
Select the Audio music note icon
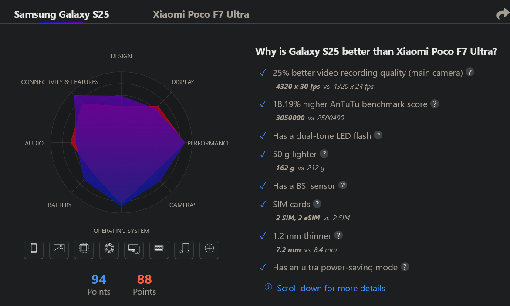[184, 249]
